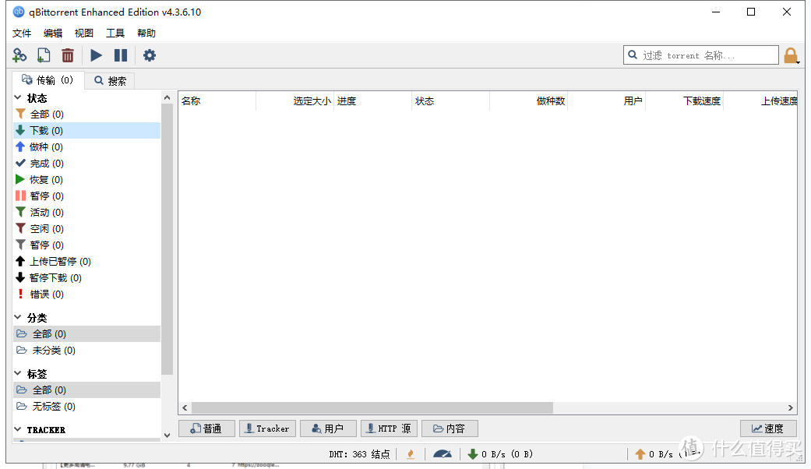Select the 完成 (0) status filter

tap(44, 163)
